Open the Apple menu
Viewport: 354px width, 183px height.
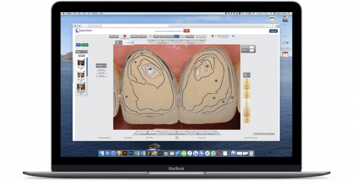[x=64, y=13]
